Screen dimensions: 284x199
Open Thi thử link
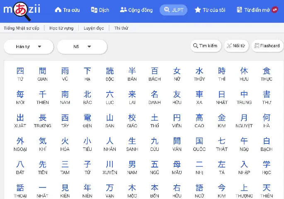(x=121, y=28)
